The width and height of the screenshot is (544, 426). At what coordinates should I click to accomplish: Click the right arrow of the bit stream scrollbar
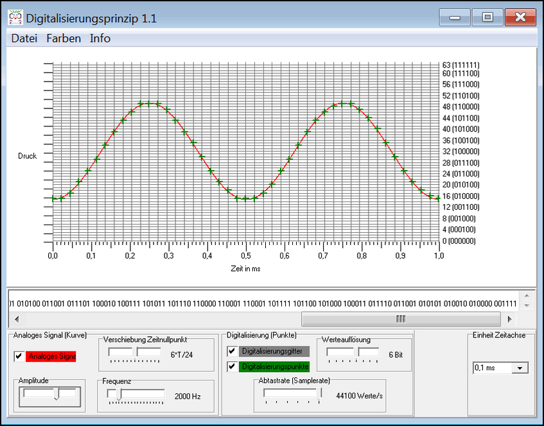tap(510, 319)
